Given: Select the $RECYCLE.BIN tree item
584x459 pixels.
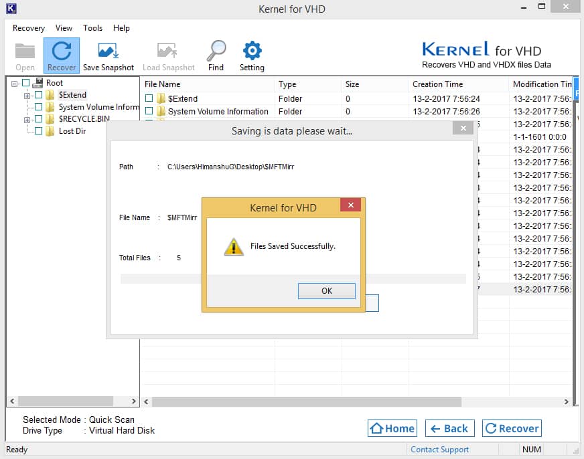Looking at the screenshot, I should 84,119.
